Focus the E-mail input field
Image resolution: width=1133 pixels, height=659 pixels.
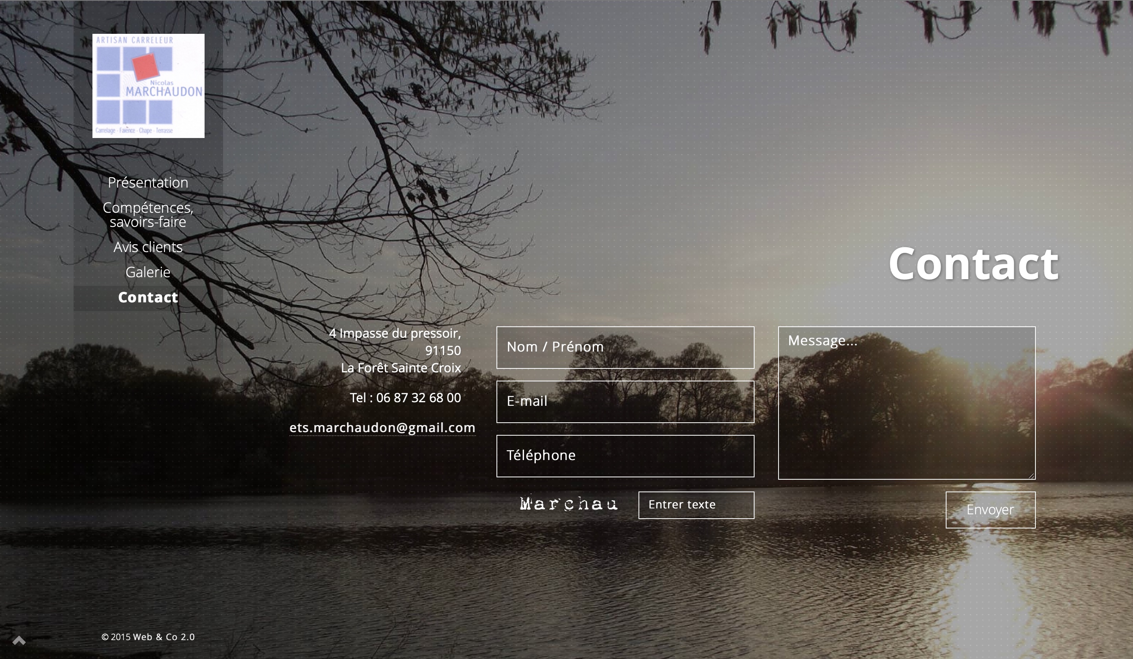pos(625,402)
